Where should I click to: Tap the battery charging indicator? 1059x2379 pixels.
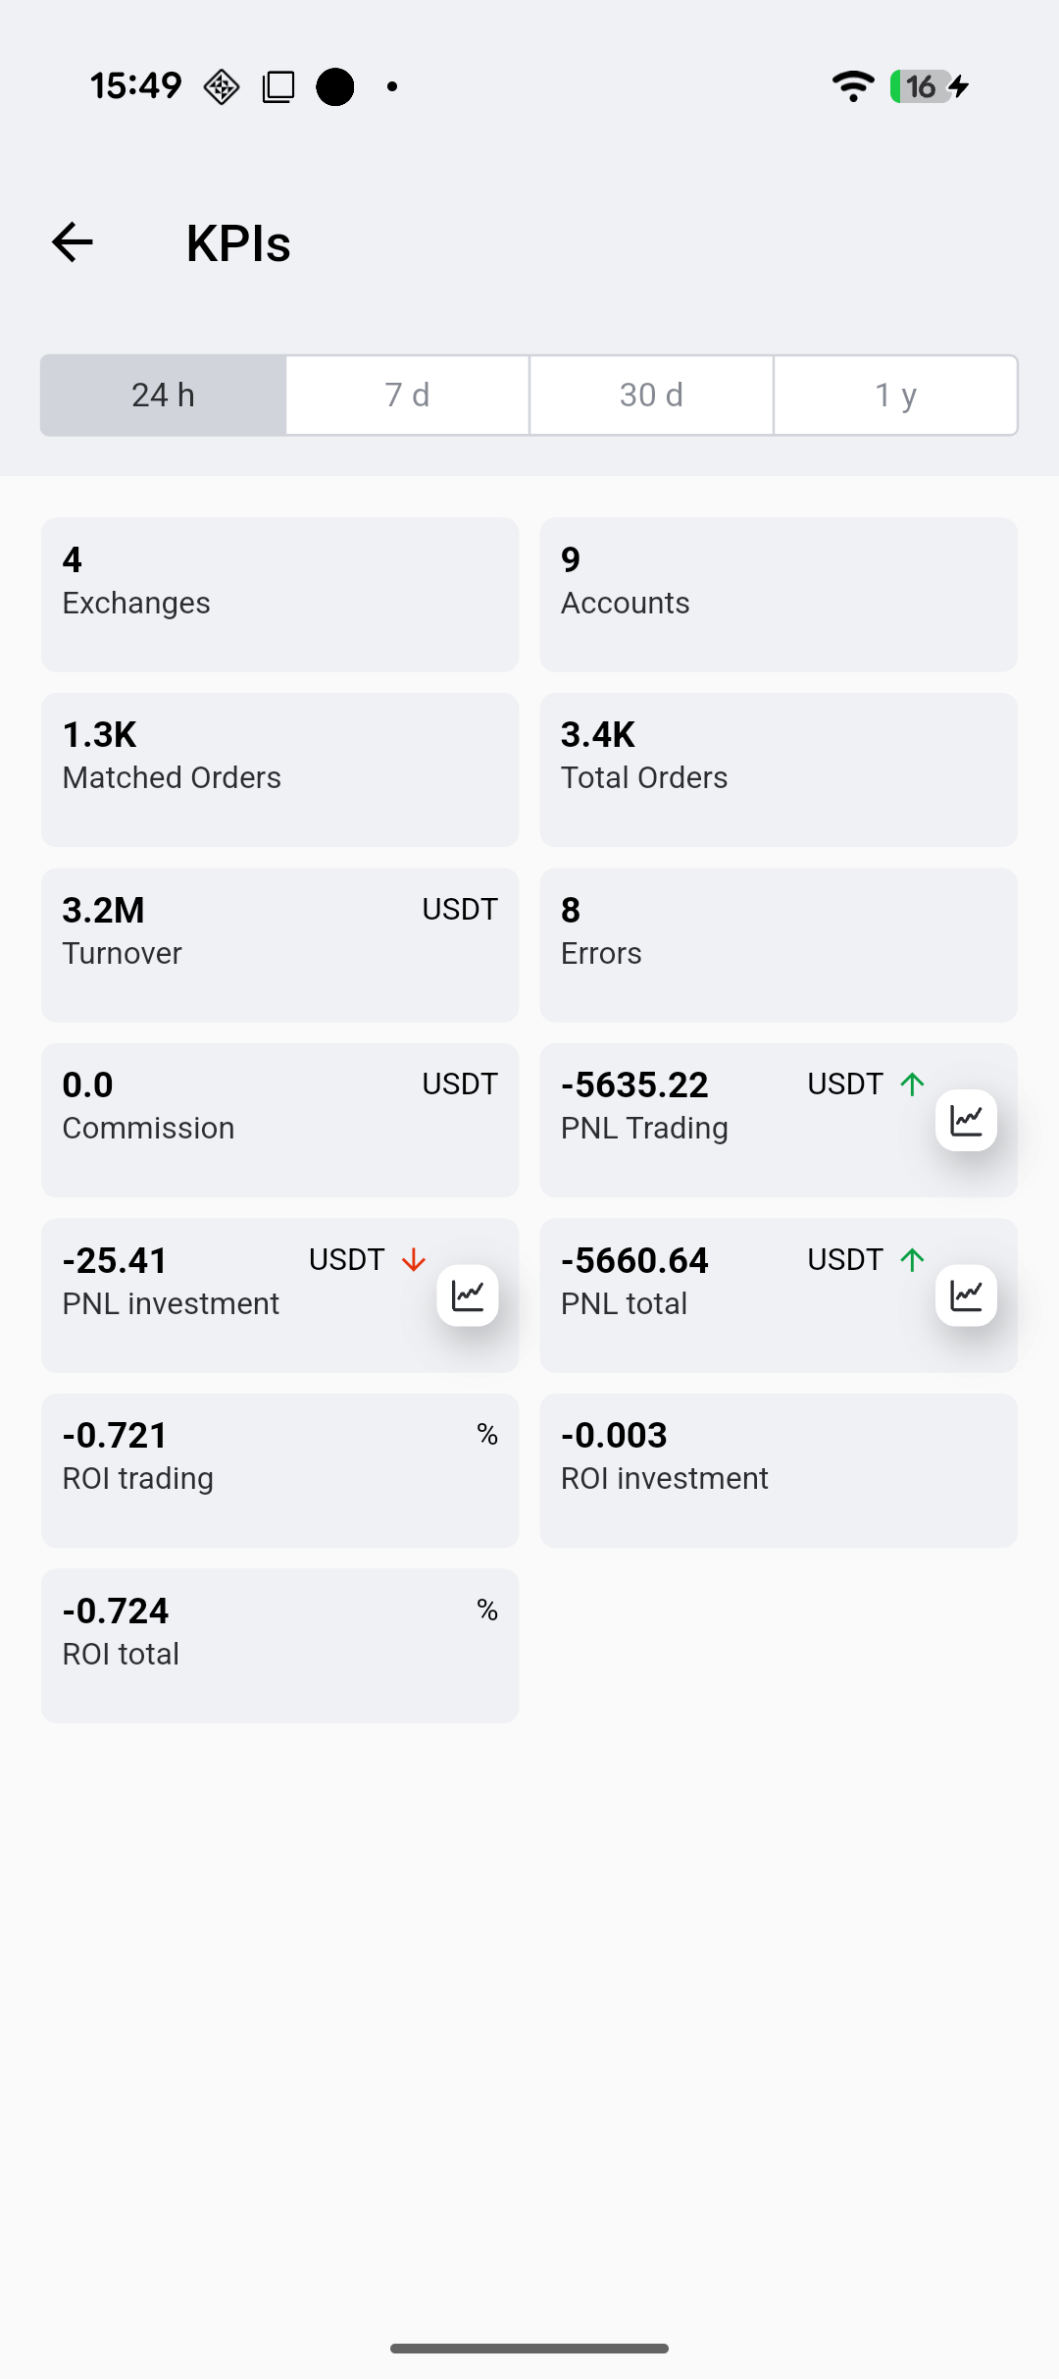(929, 86)
